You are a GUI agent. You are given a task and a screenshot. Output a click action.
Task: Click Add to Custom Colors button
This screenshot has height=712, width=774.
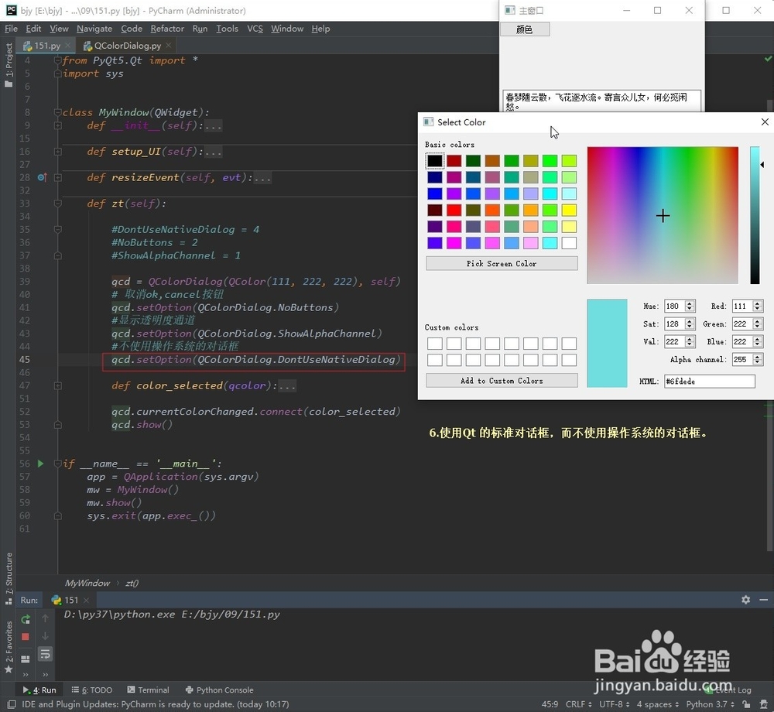point(502,381)
